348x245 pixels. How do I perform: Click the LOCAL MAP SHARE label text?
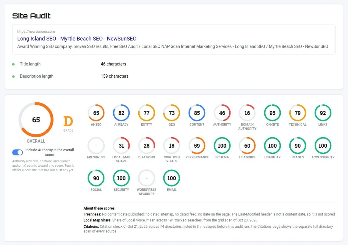[x=121, y=159]
